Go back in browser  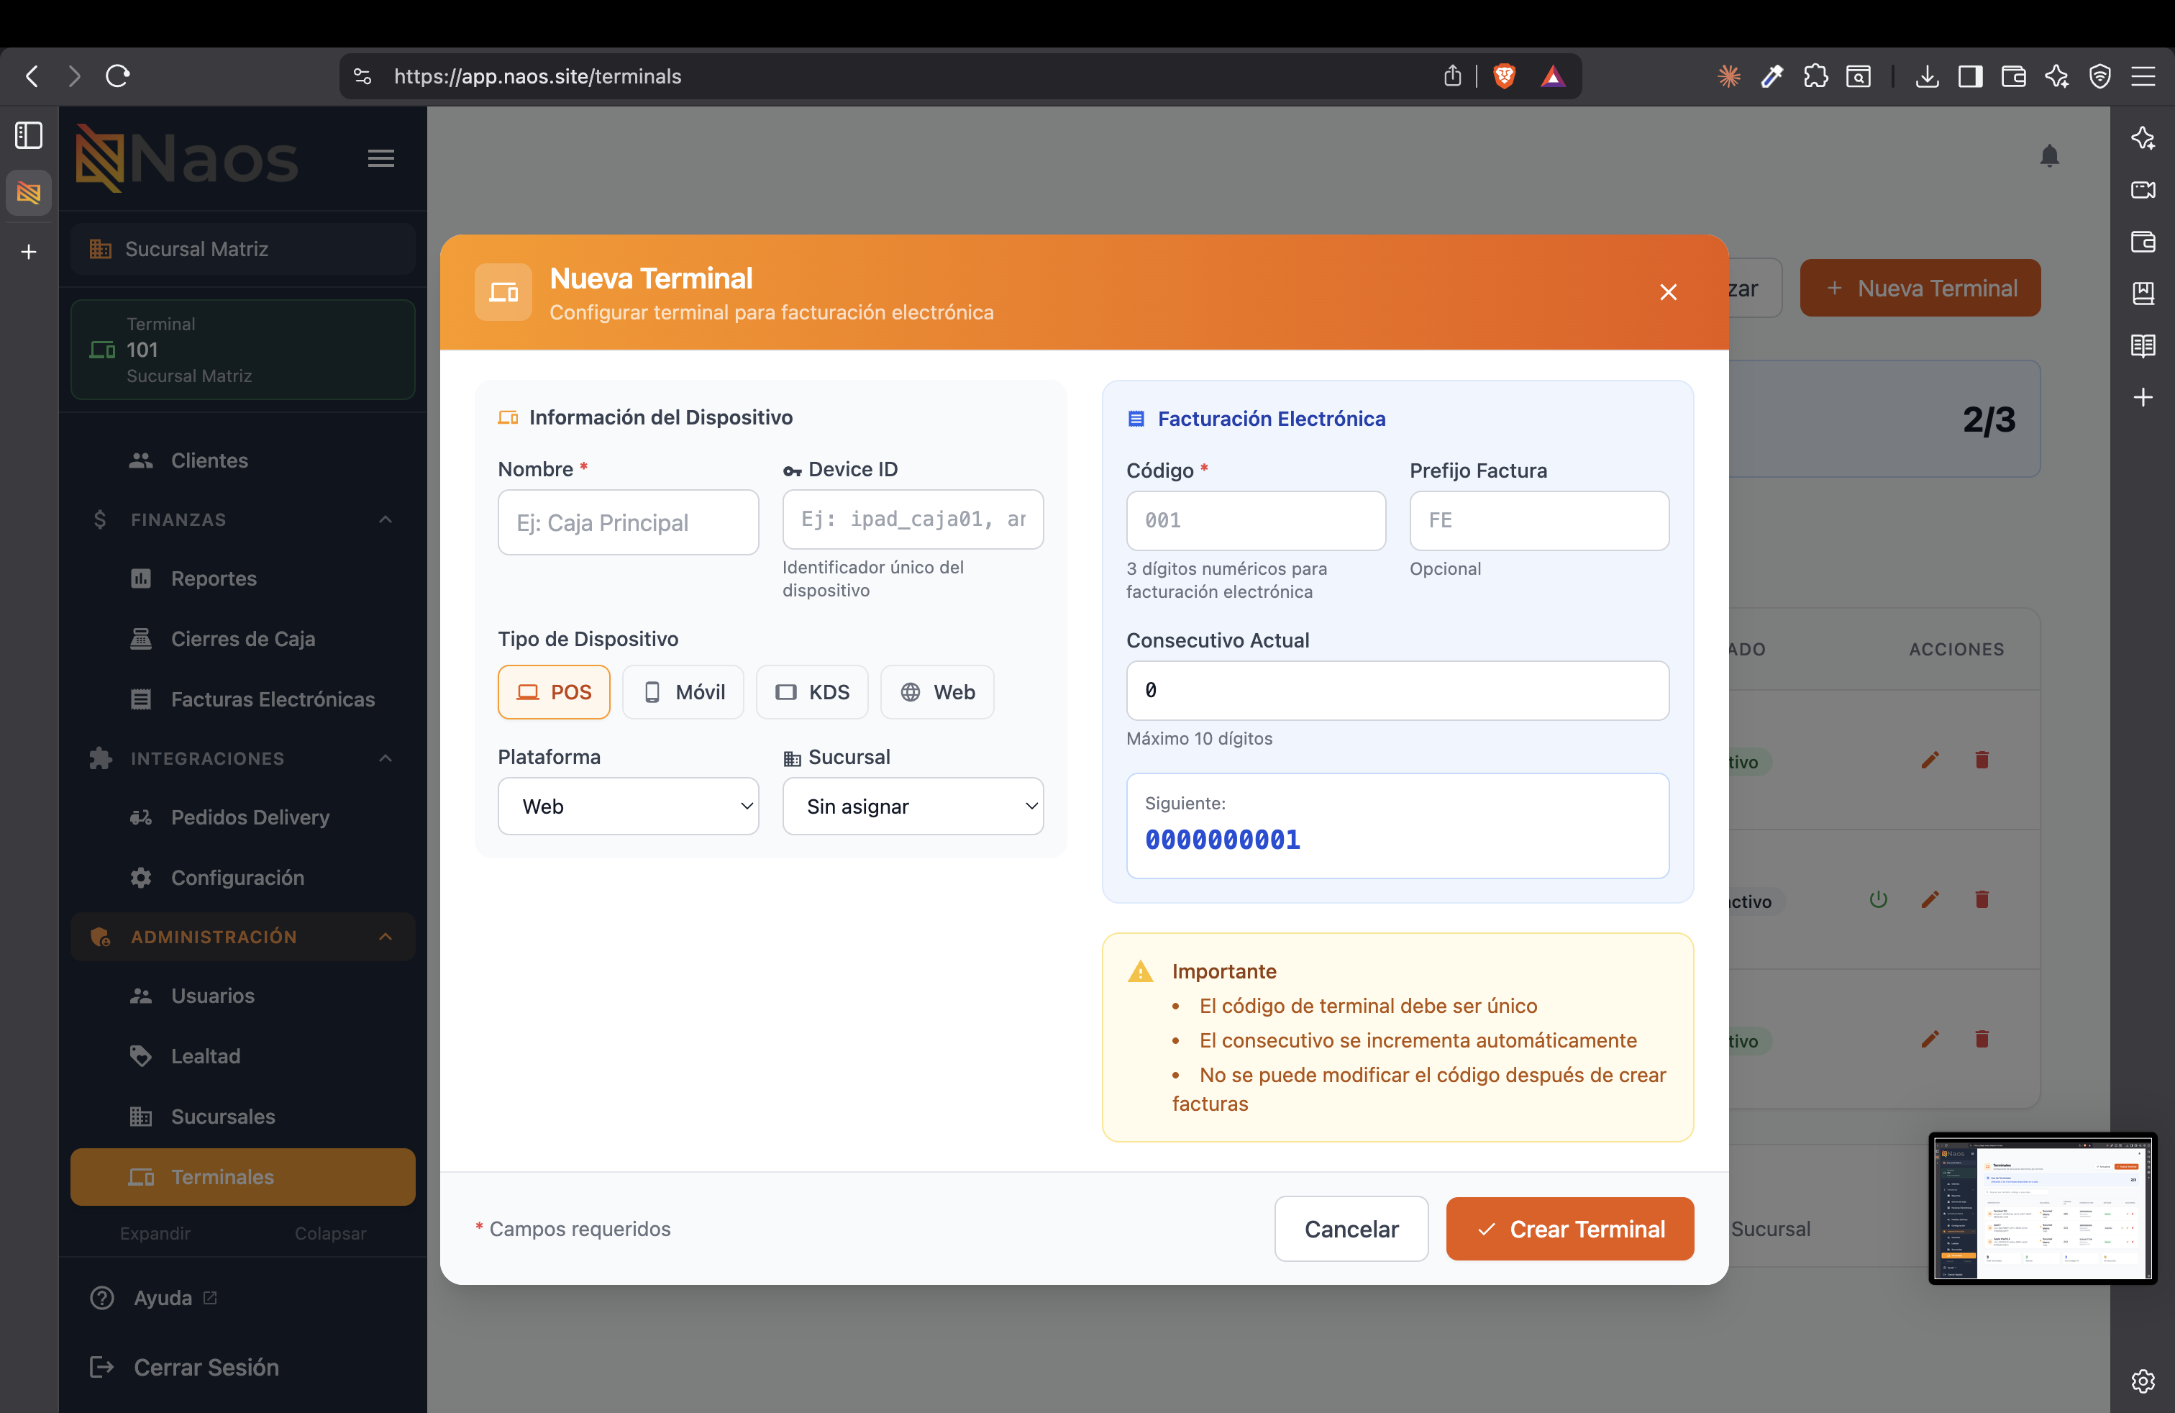[32, 76]
